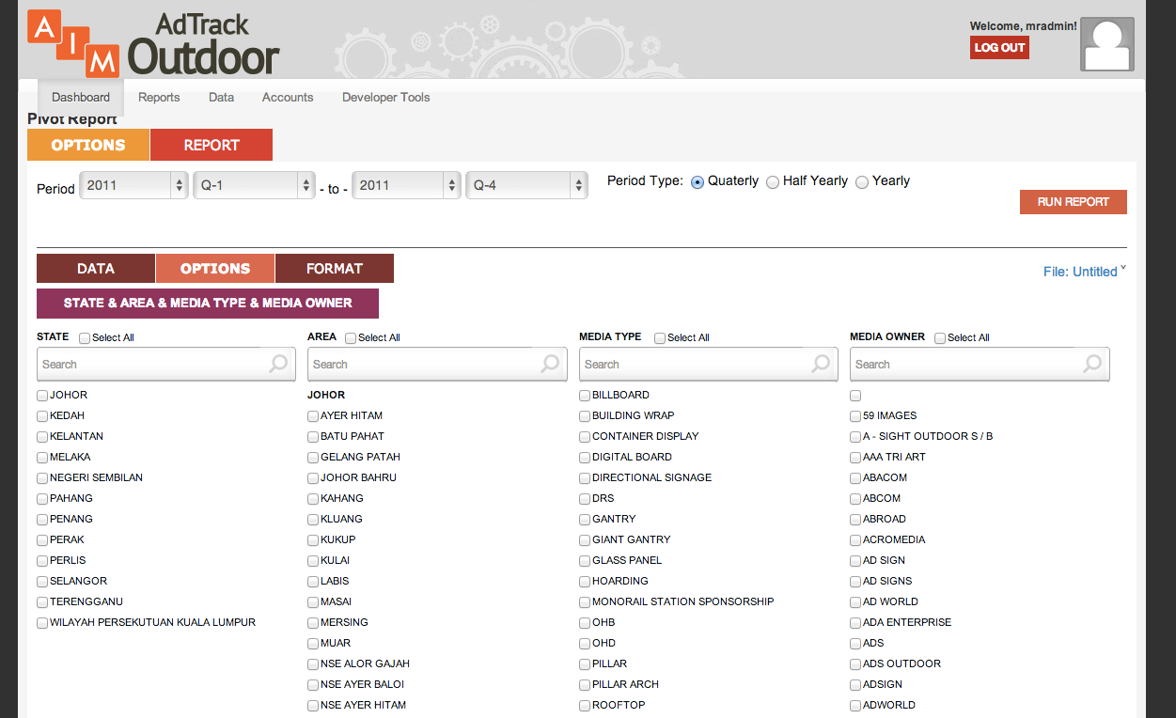Click the AIM AdTrack Outdoor logo

click(153, 44)
